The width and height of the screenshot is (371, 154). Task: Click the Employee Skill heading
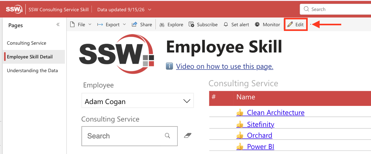point(224,47)
